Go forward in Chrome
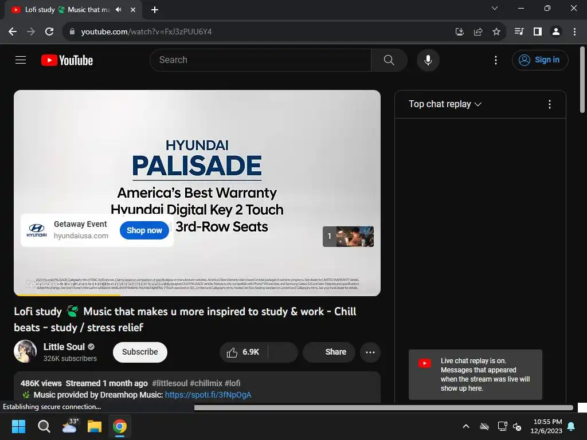 [31, 32]
